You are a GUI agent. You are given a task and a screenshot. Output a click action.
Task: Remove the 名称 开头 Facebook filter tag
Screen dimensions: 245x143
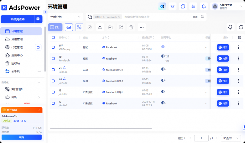(119, 17)
